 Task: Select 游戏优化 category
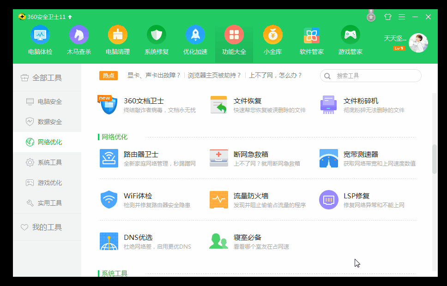[47, 183]
